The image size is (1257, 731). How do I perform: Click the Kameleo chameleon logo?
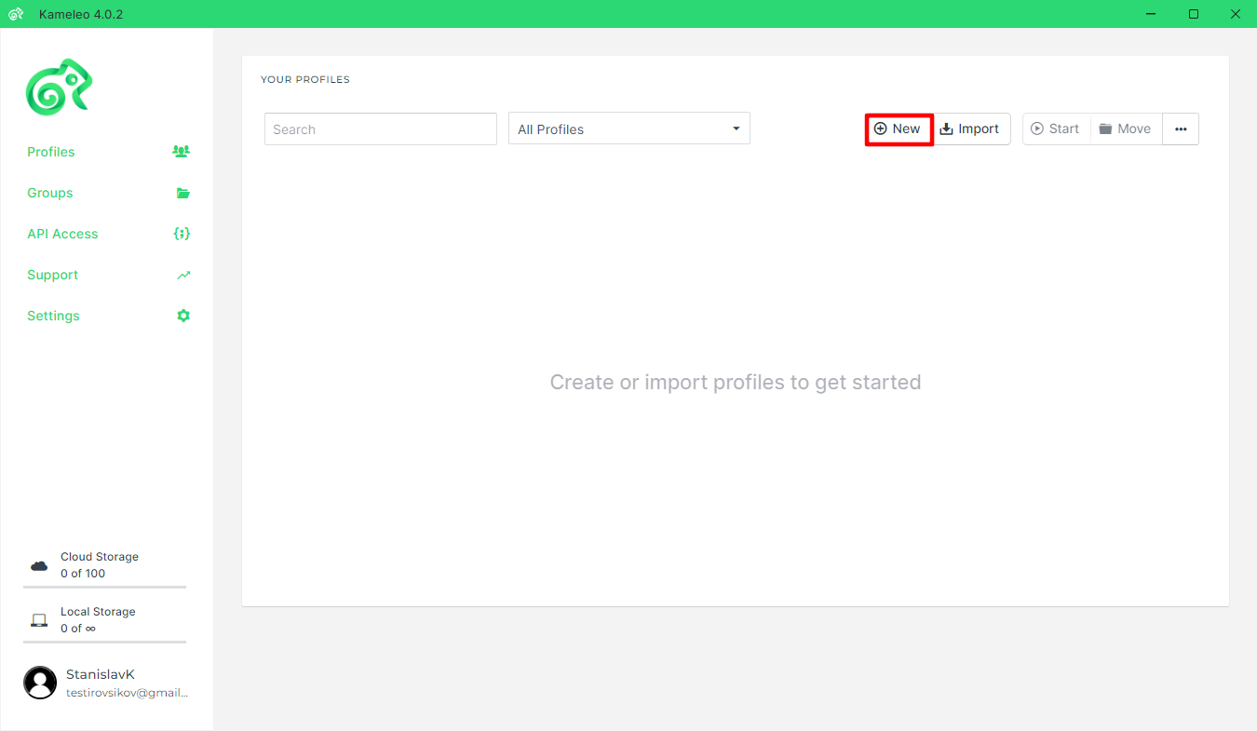59,87
